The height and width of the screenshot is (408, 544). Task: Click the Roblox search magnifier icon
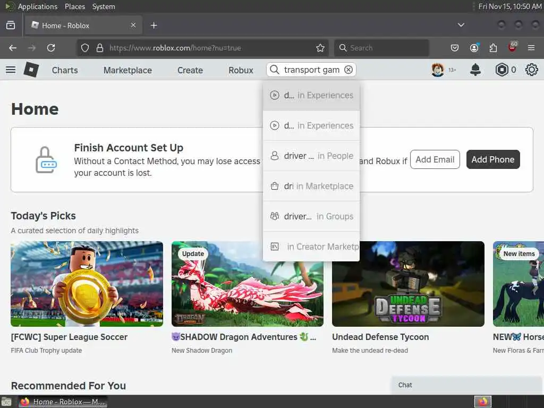click(x=275, y=70)
